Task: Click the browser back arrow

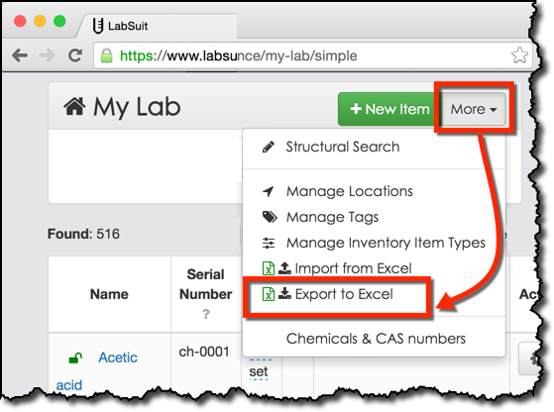Action: pyautogui.click(x=20, y=55)
